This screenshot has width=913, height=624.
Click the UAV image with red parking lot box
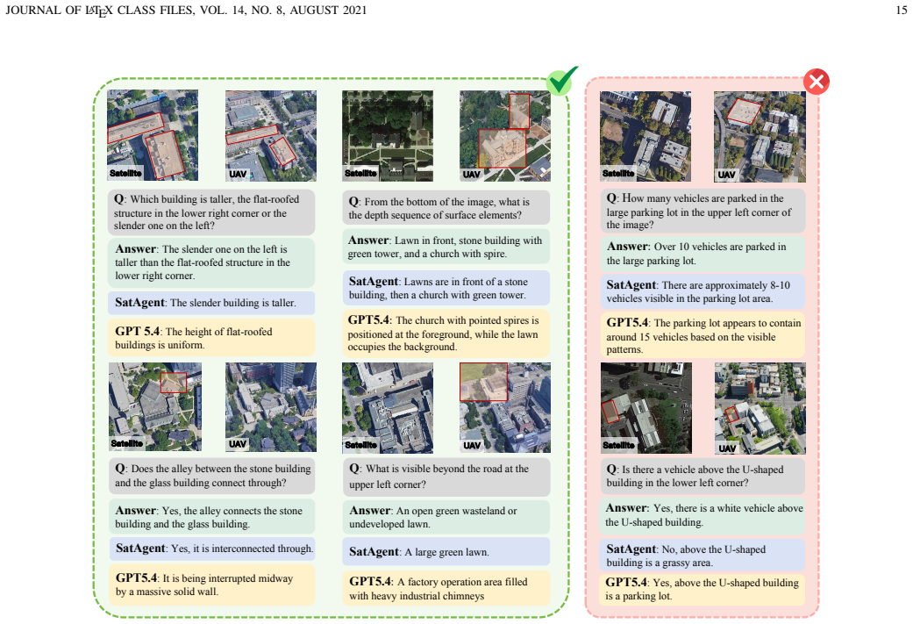coord(760,136)
